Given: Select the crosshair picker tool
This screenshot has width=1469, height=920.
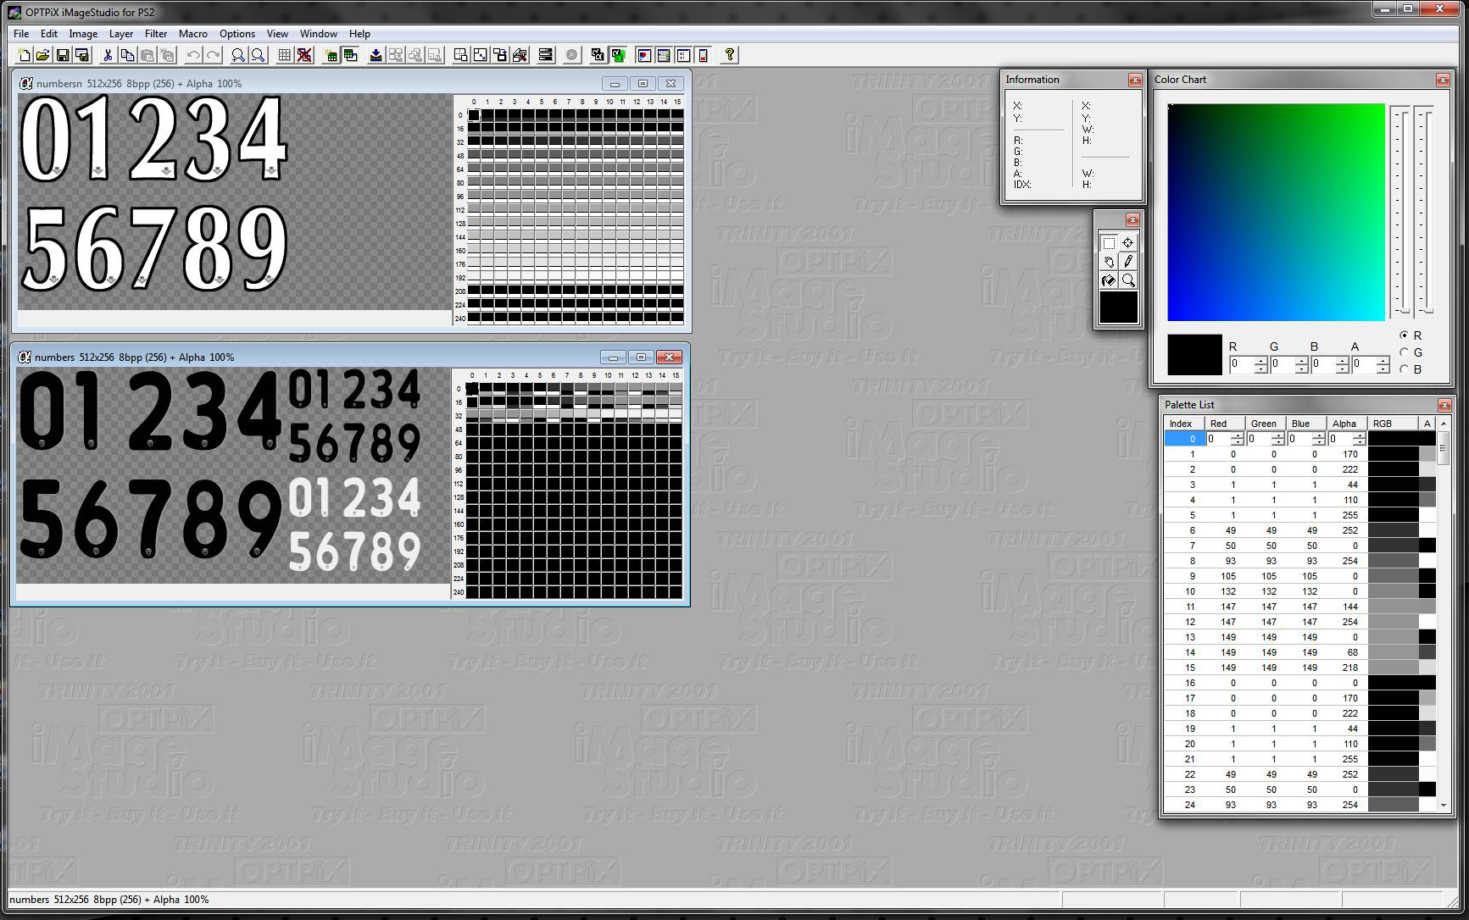Looking at the screenshot, I should [x=1128, y=243].
